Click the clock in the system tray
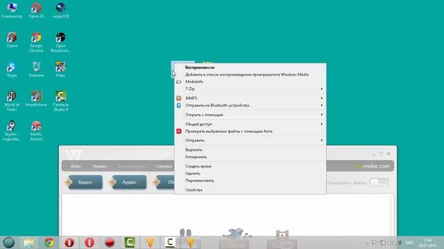444x249 pixels. [x=427, y=243]
